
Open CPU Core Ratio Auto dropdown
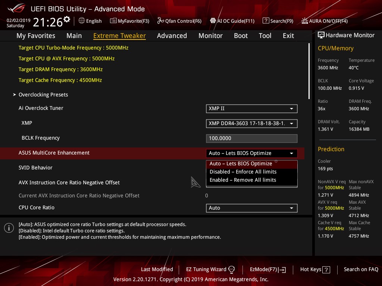(252, 208)
